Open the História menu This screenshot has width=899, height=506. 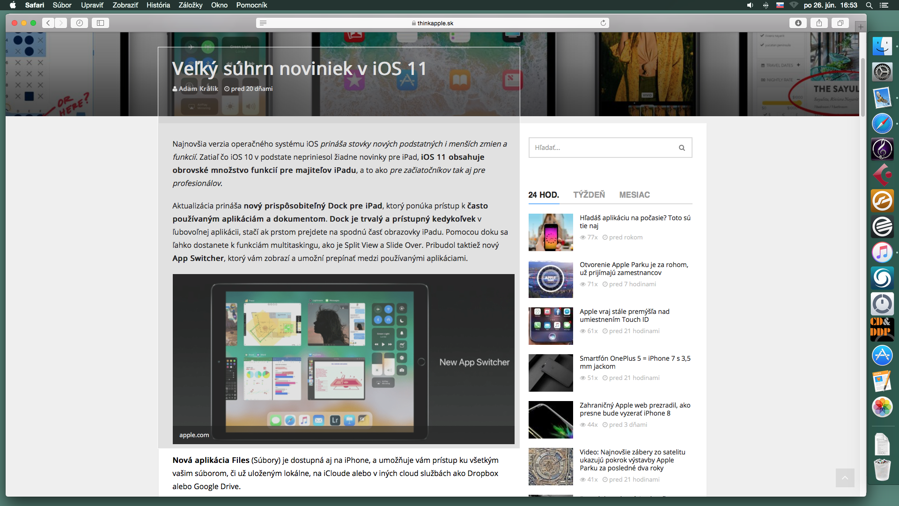tap(158, 5)
